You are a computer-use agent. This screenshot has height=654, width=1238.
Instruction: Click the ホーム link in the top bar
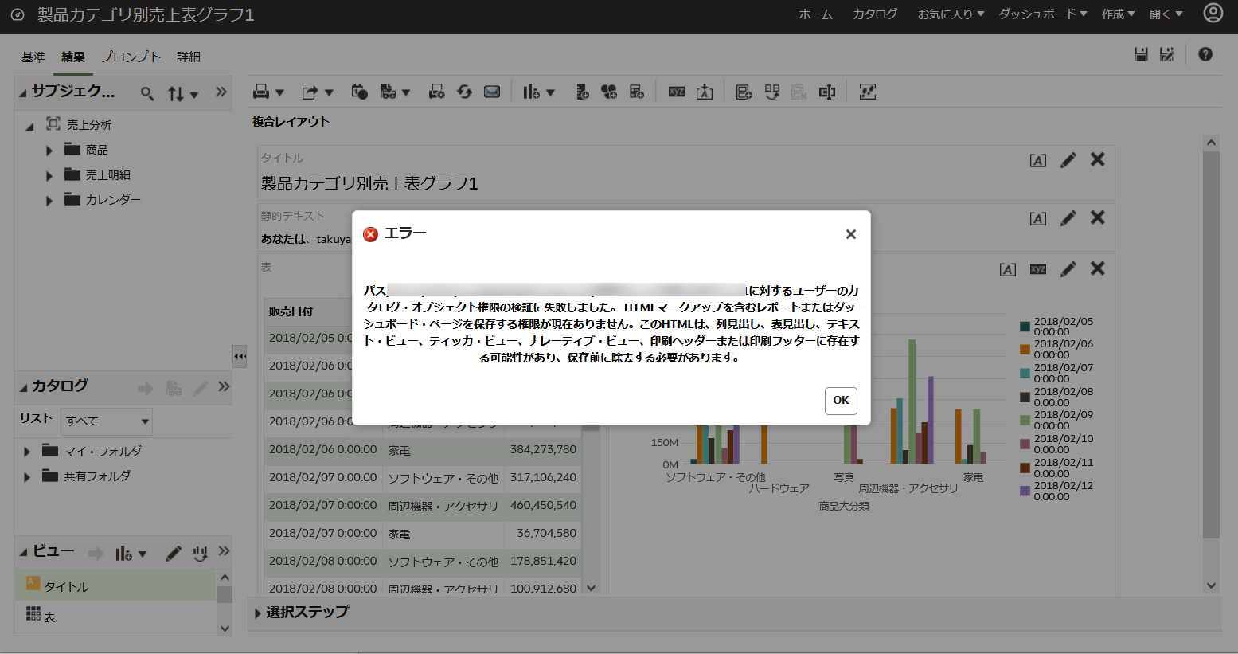814,14
